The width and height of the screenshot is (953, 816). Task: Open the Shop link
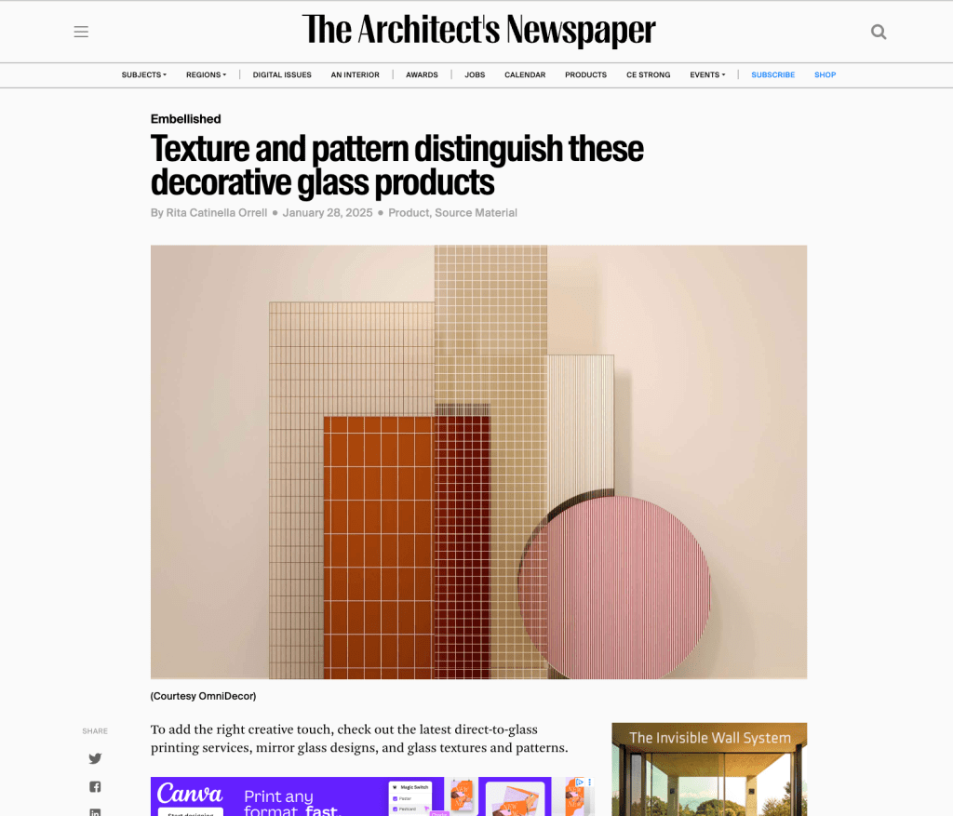[x=825, y=74]
